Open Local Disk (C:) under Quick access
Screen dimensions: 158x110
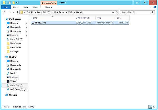point(17,39)
